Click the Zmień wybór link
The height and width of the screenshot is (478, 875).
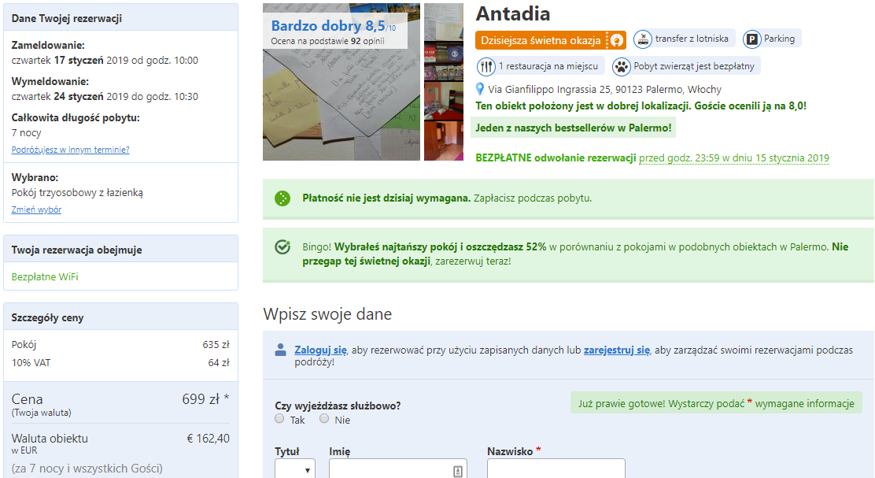36,209
